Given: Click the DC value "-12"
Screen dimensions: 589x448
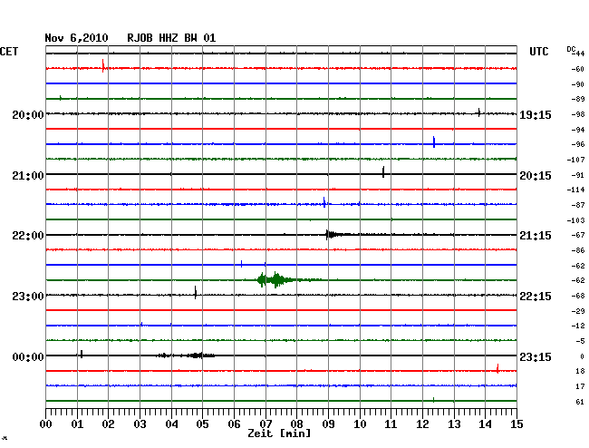Looking at the screenshot, I should 578,326.
